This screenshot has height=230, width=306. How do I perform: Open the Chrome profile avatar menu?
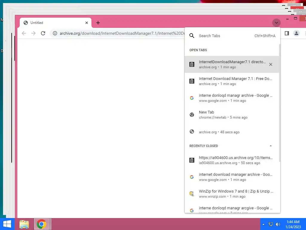pyautogui.click(x=296, y=33)
